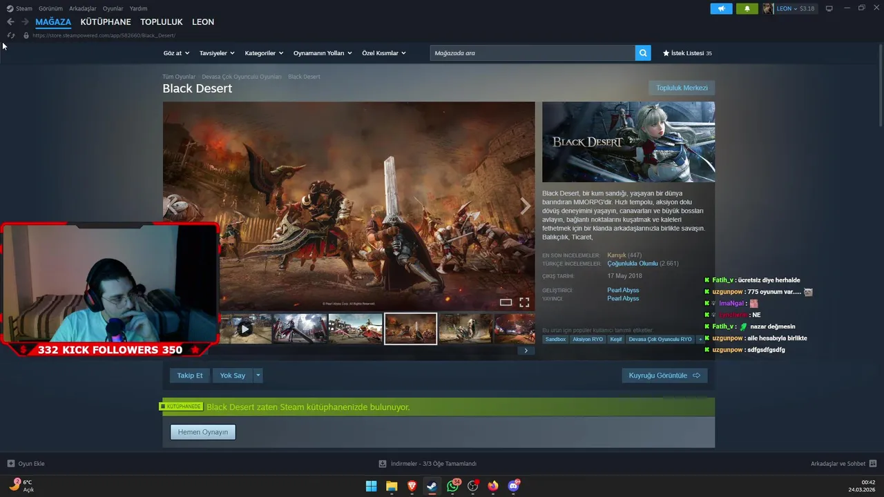Open Karışık recent reviews summary
The image size is (884, 497).
(617, 255)
